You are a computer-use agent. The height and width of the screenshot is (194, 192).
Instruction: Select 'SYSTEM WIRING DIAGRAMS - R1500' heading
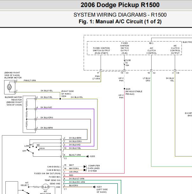coord(120,15)
